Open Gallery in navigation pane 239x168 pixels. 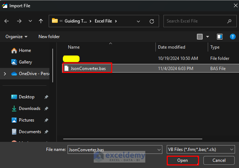tap(22, 62)
